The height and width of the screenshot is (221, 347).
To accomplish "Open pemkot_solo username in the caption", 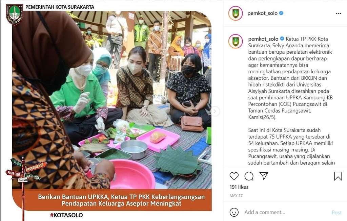I will [x=263, y=39].
